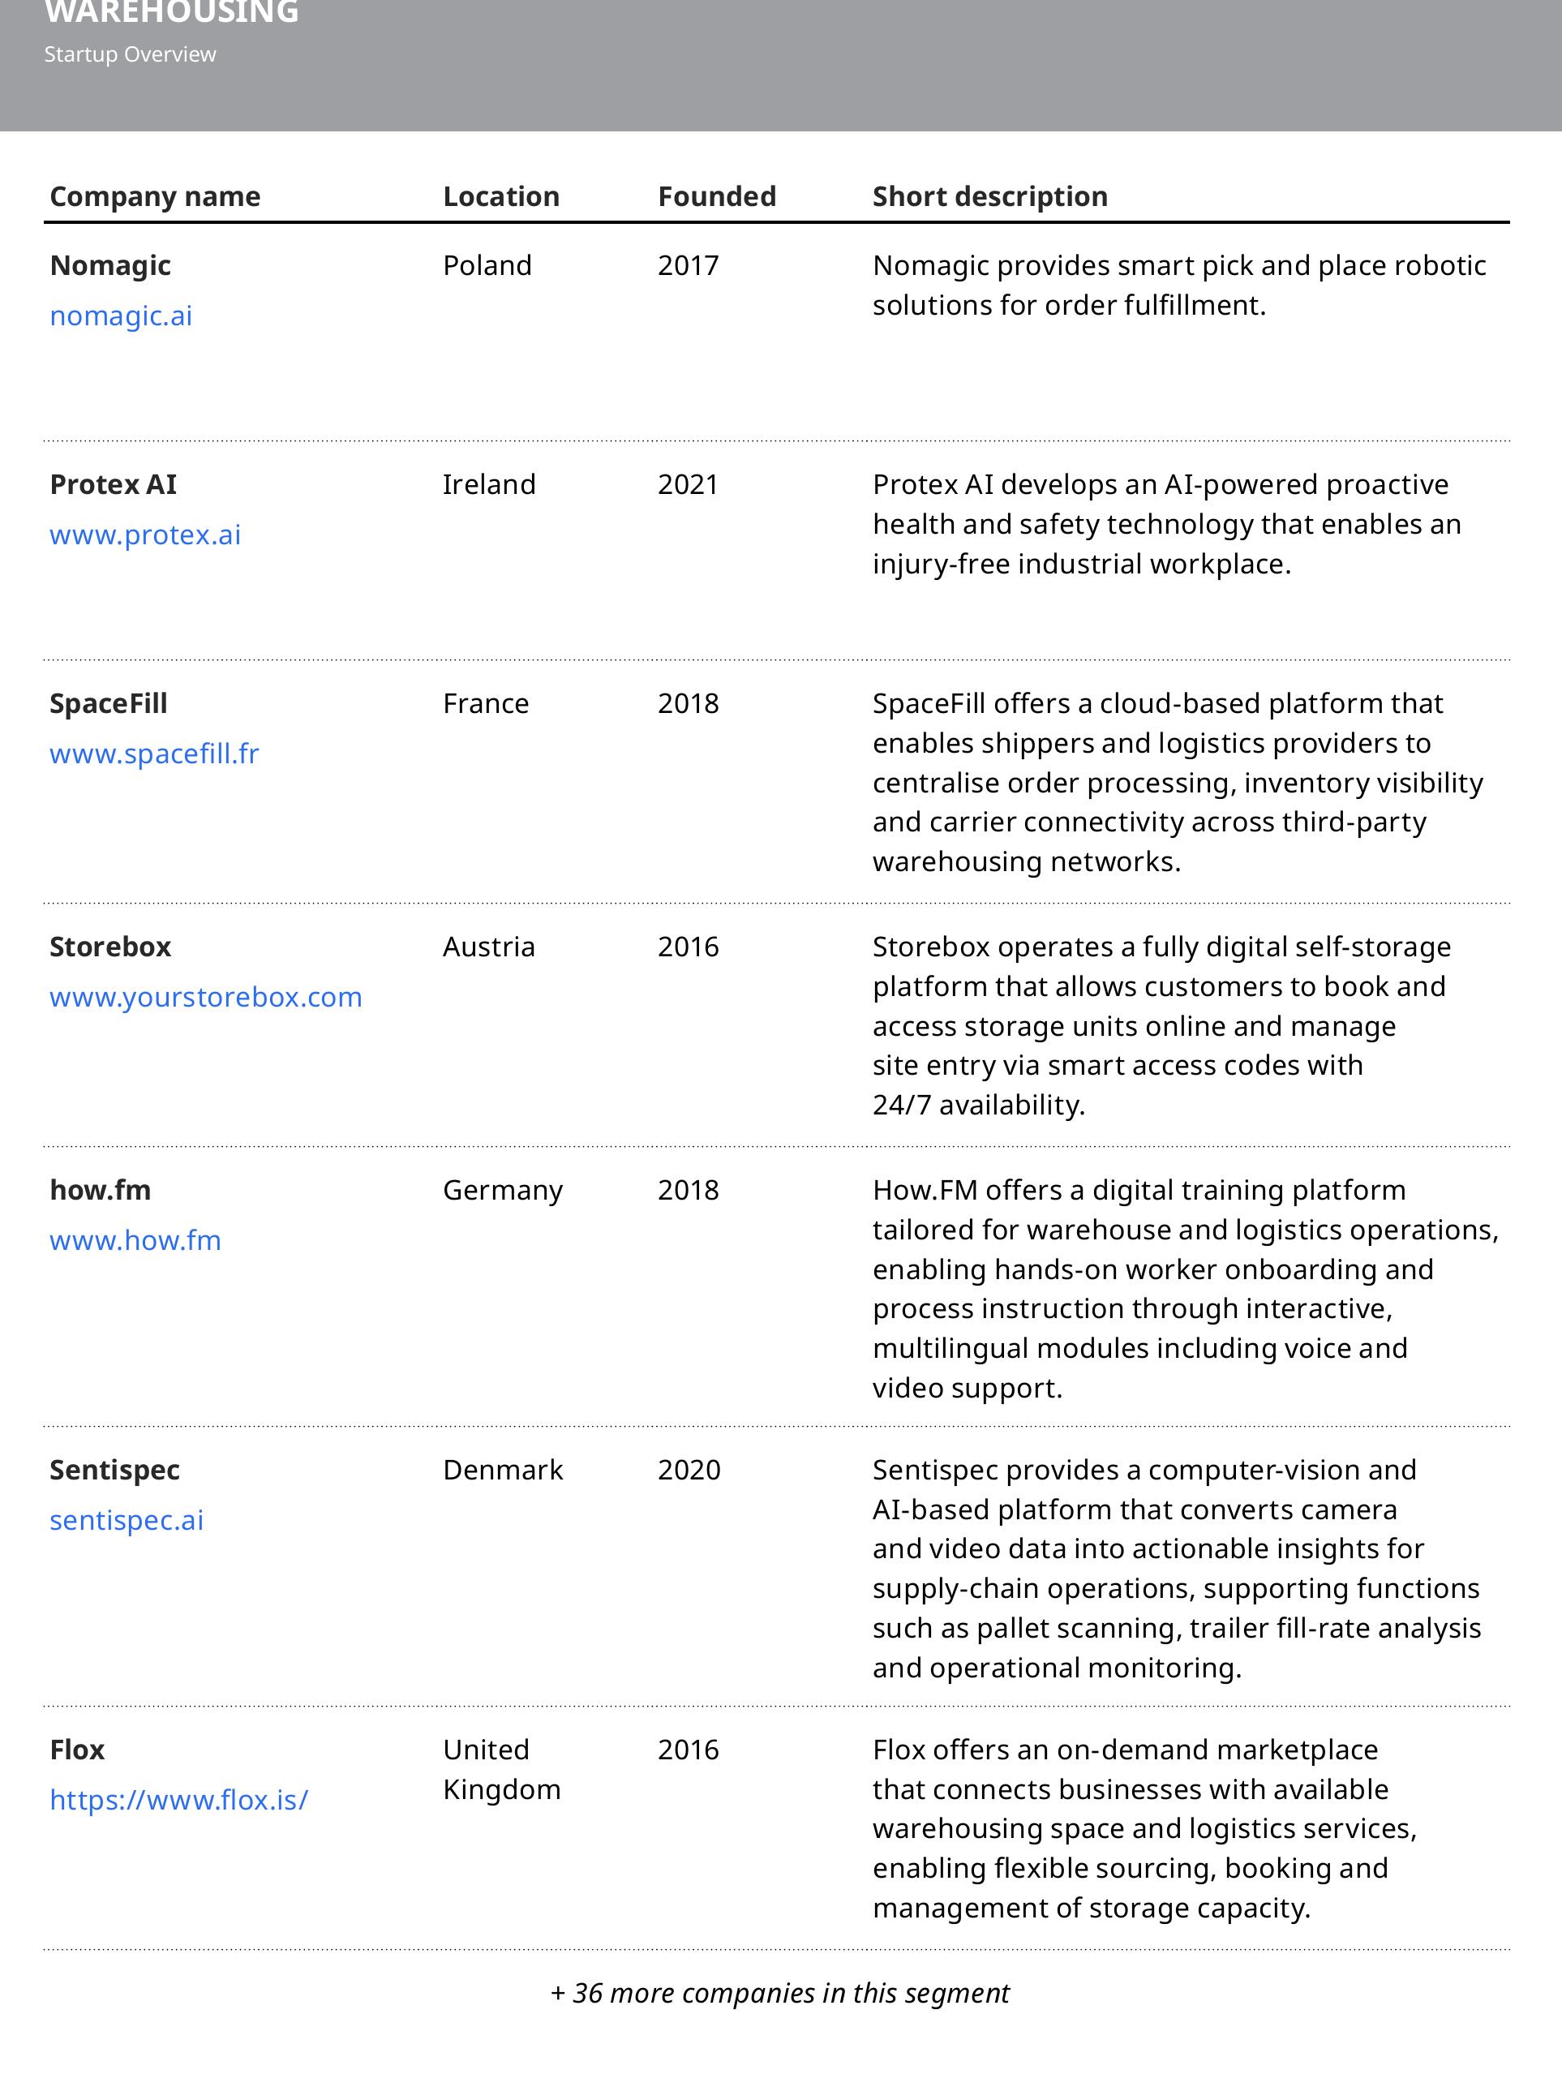
Task: Click the SpaceFill company name
Action: point(109,704)
